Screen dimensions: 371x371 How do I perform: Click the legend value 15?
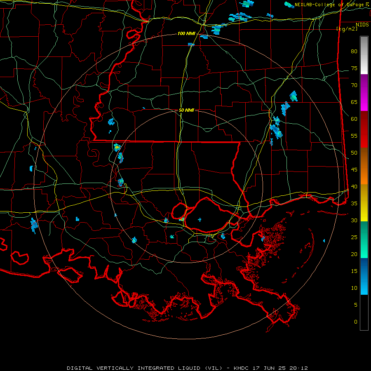[354, 271]
